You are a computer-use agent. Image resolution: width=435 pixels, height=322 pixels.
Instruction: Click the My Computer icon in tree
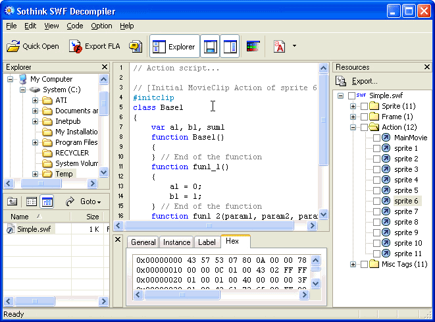[23, 79]
